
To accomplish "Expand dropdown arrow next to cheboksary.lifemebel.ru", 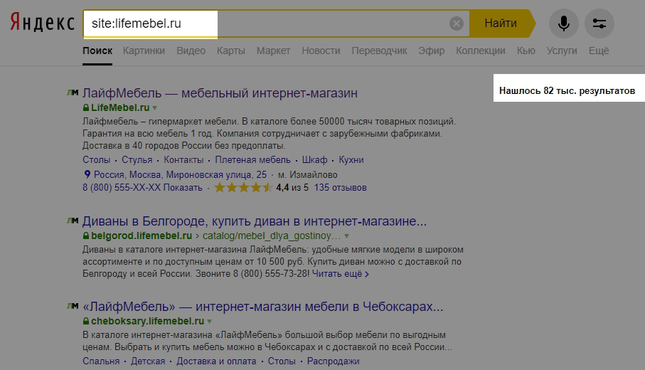I will click(x=209, y=322).
